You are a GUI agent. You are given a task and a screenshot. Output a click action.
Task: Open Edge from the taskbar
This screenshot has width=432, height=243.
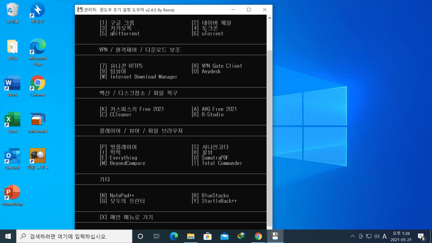click(x=174, y=236)
